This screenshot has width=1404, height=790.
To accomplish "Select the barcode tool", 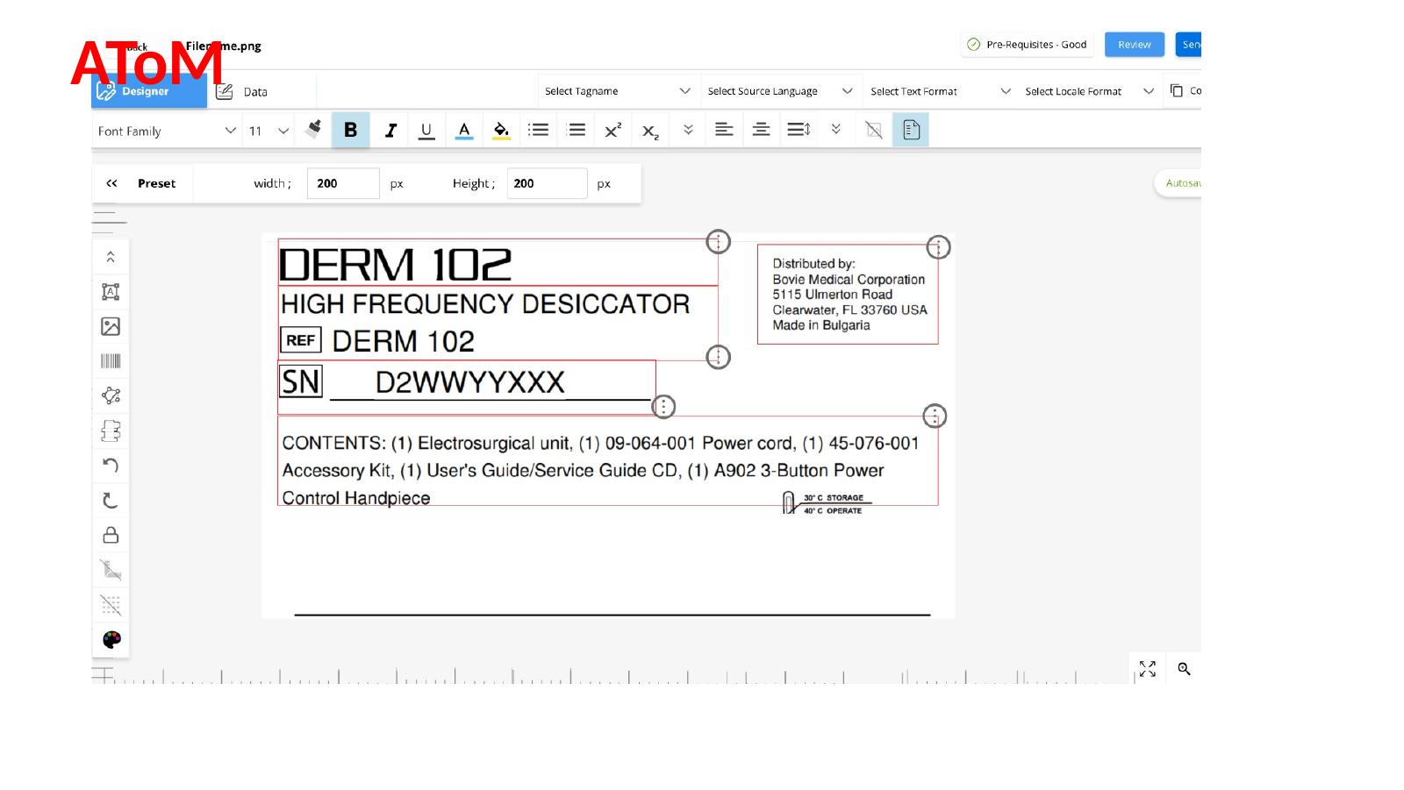I will [x=111, y=361].
